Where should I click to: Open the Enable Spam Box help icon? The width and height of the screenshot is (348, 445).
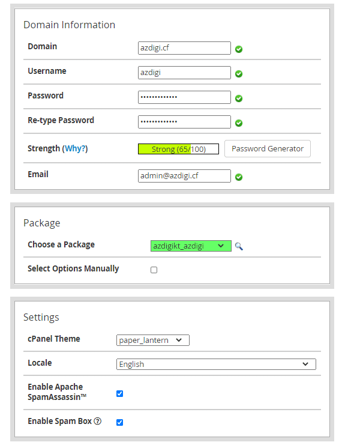coord(98,421)
